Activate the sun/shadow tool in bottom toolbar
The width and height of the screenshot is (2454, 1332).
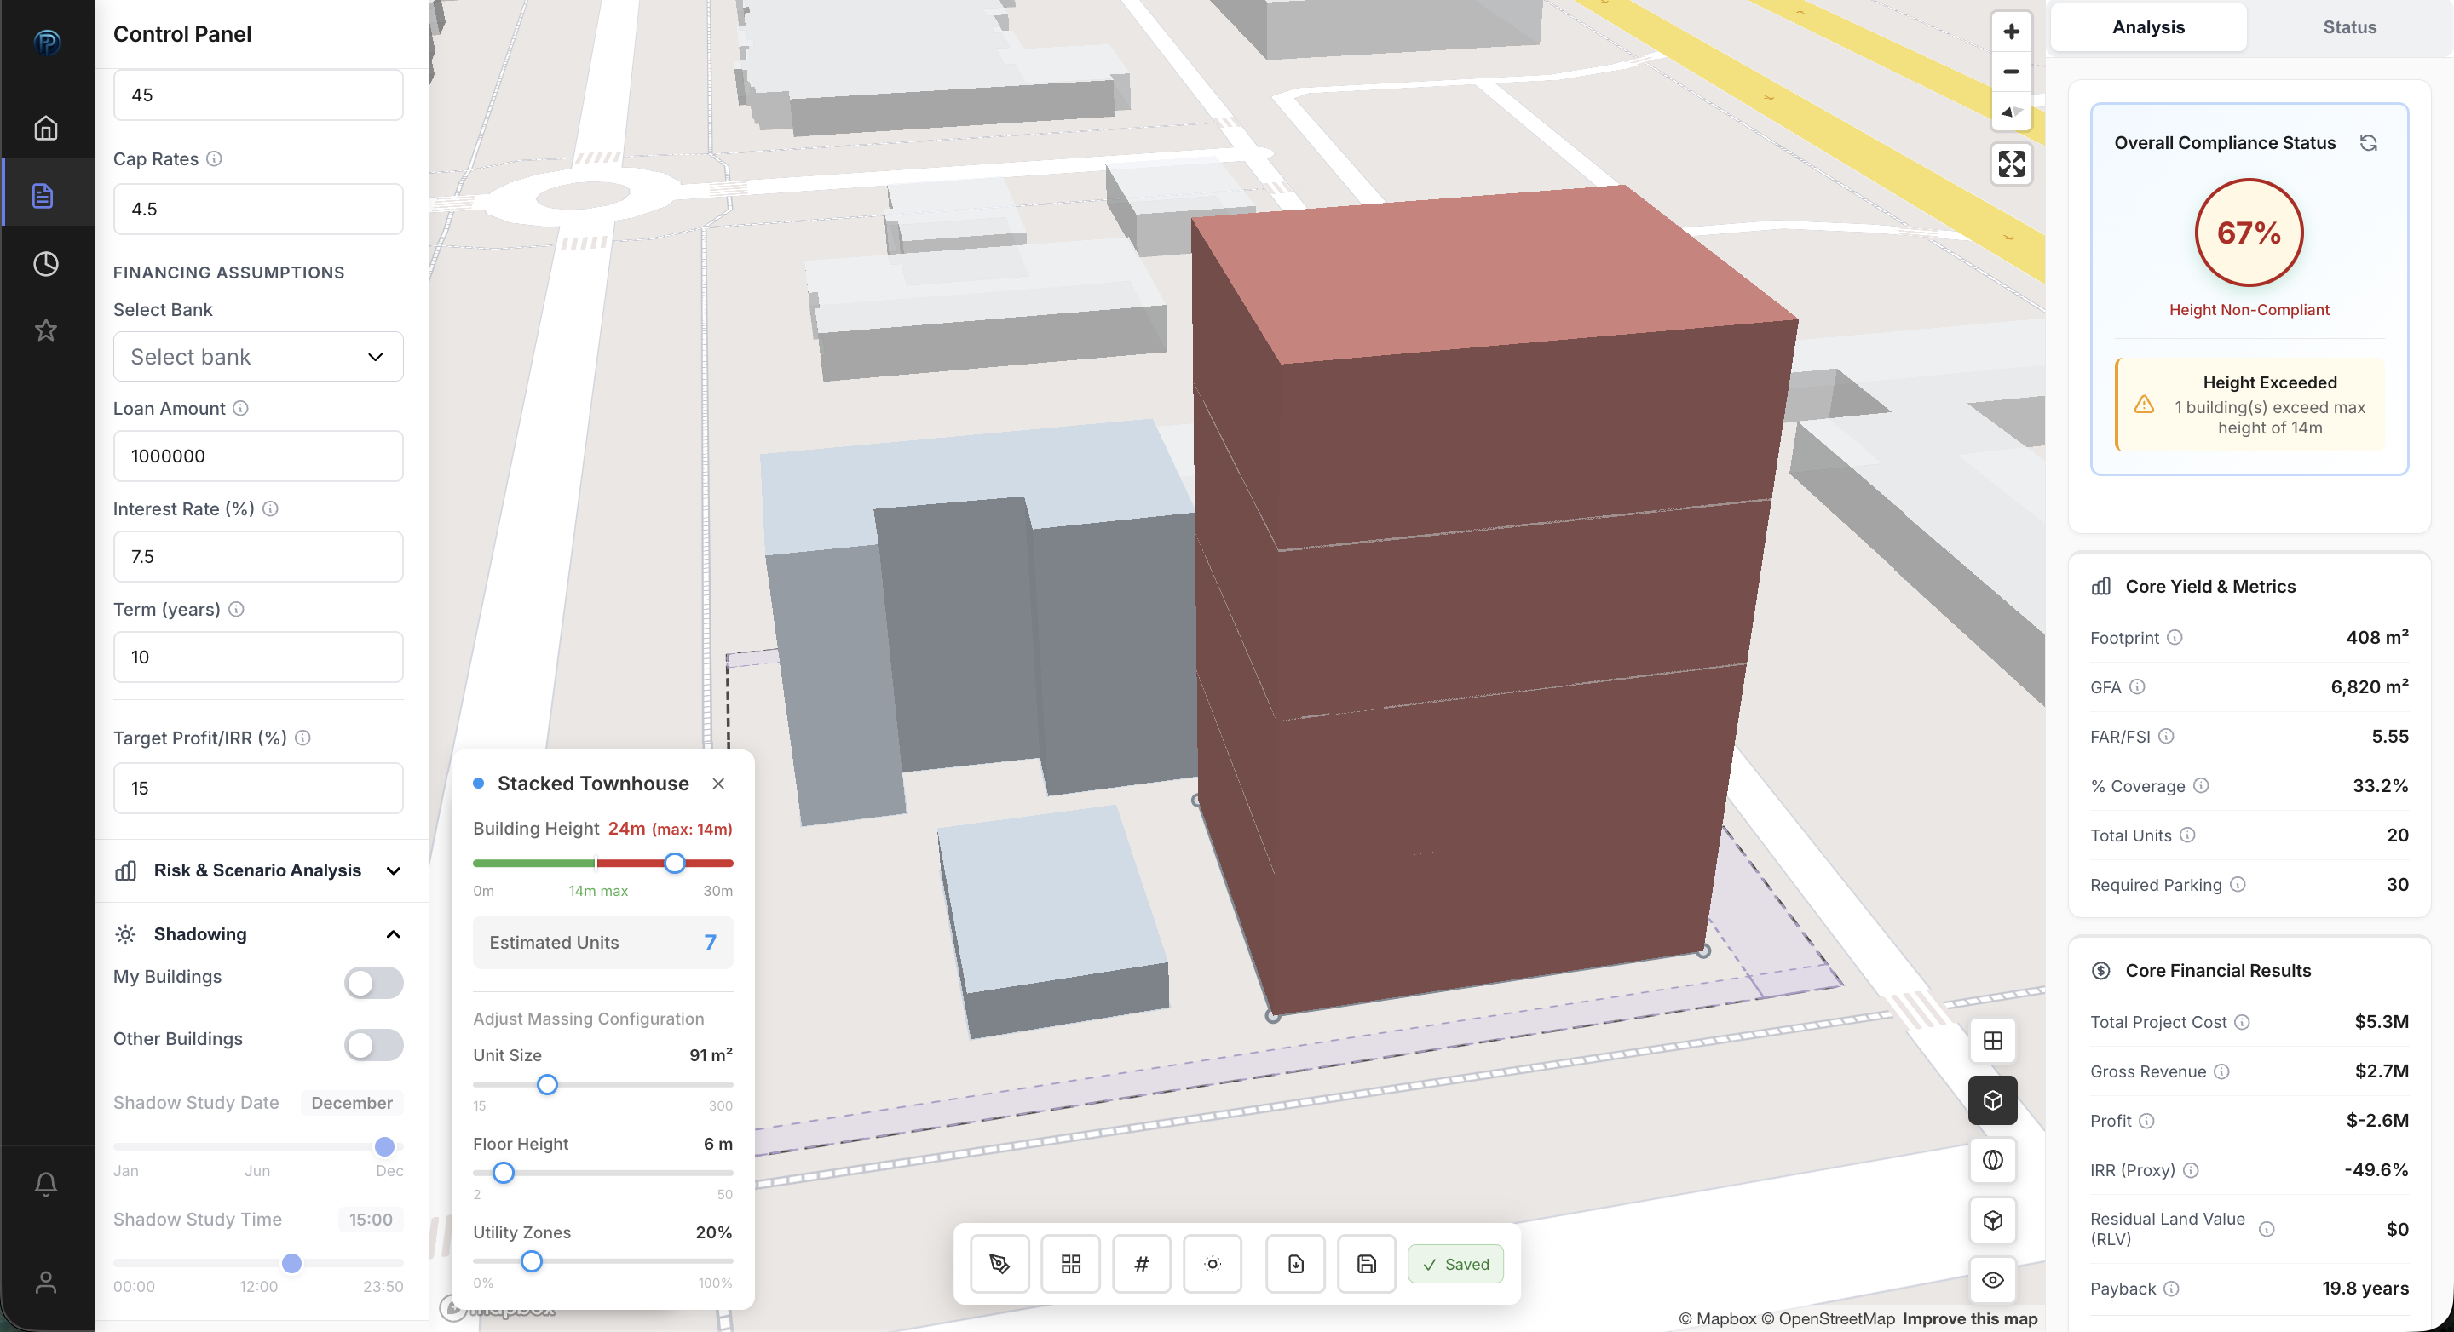coord(1212,1264)
